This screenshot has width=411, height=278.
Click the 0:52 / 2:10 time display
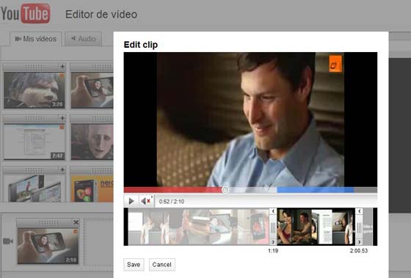[172, 202]
